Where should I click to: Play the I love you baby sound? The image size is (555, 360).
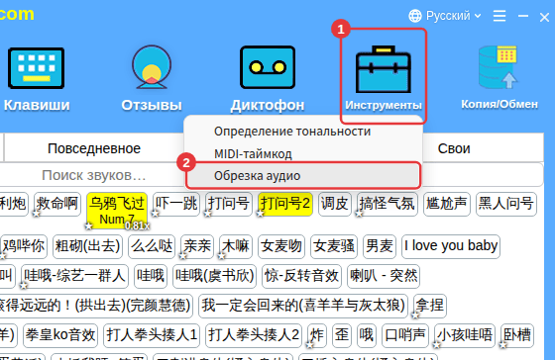451,246
